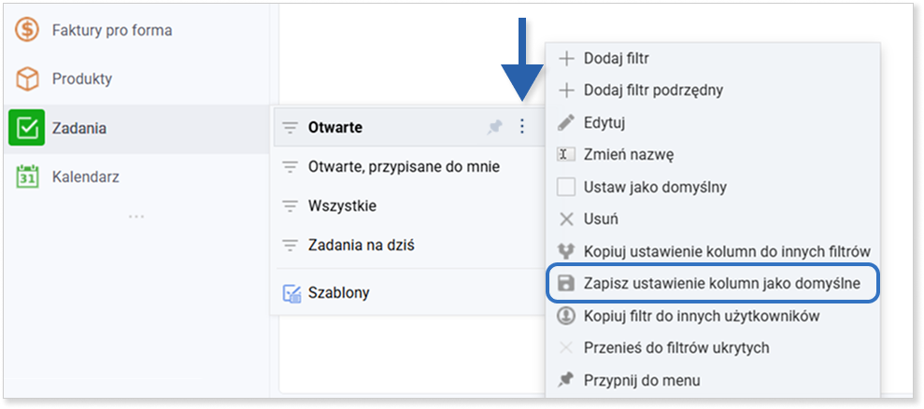
Task: Expand the sidebar ellipsis below Kalendarz
Action: point(136,217)
